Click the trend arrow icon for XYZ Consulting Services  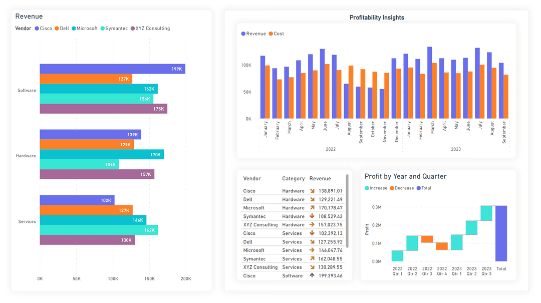[312, 267]
